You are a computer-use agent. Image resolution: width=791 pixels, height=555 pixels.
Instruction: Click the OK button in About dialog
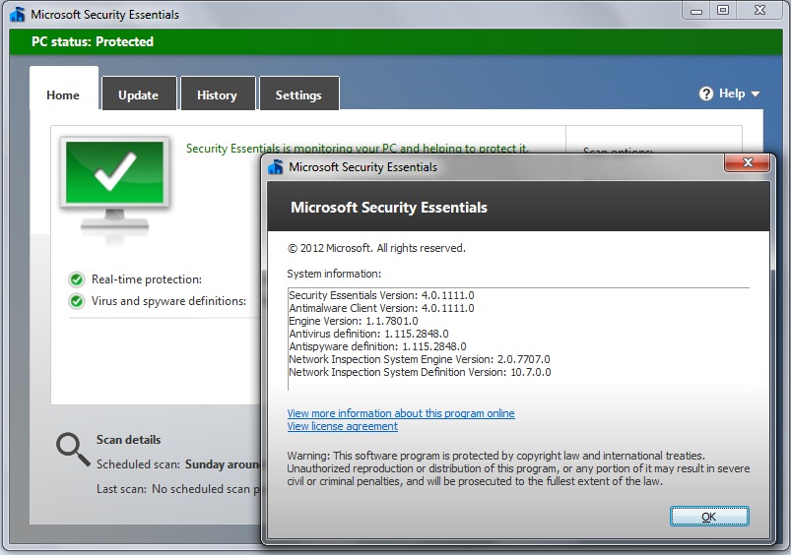click(x=709, y=516)
